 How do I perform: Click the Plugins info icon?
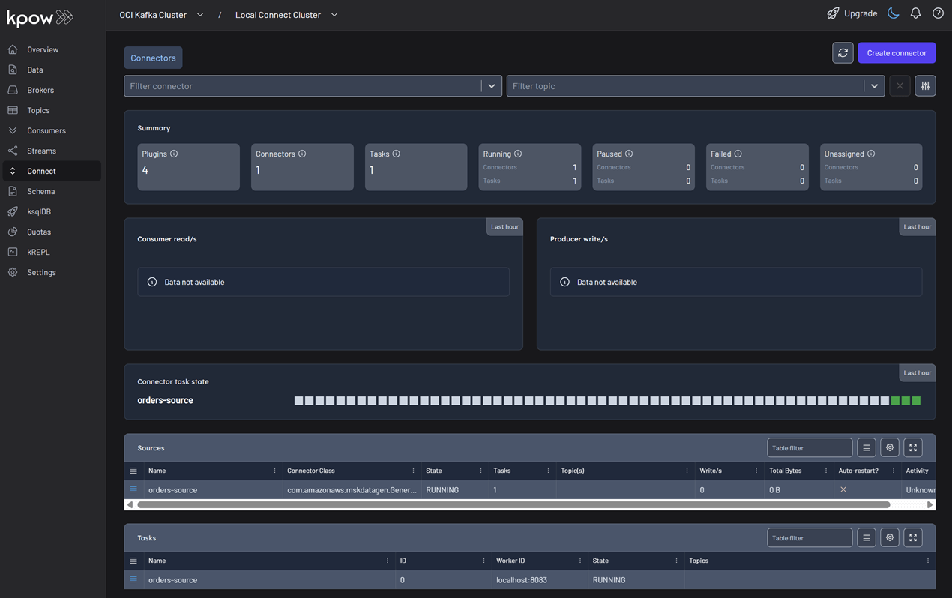174,154
